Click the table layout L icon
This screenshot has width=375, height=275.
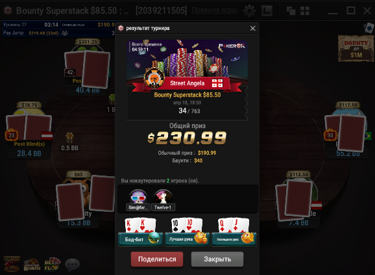click(267, 11)
